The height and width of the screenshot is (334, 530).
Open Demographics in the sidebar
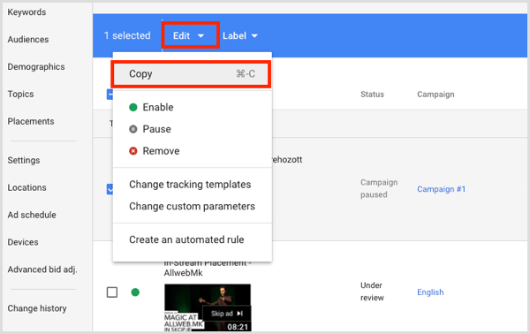click(36, 67)
